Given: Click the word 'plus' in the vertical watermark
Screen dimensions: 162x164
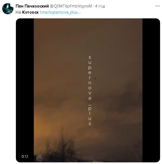Looking at the screenshot, I should 90,116.
